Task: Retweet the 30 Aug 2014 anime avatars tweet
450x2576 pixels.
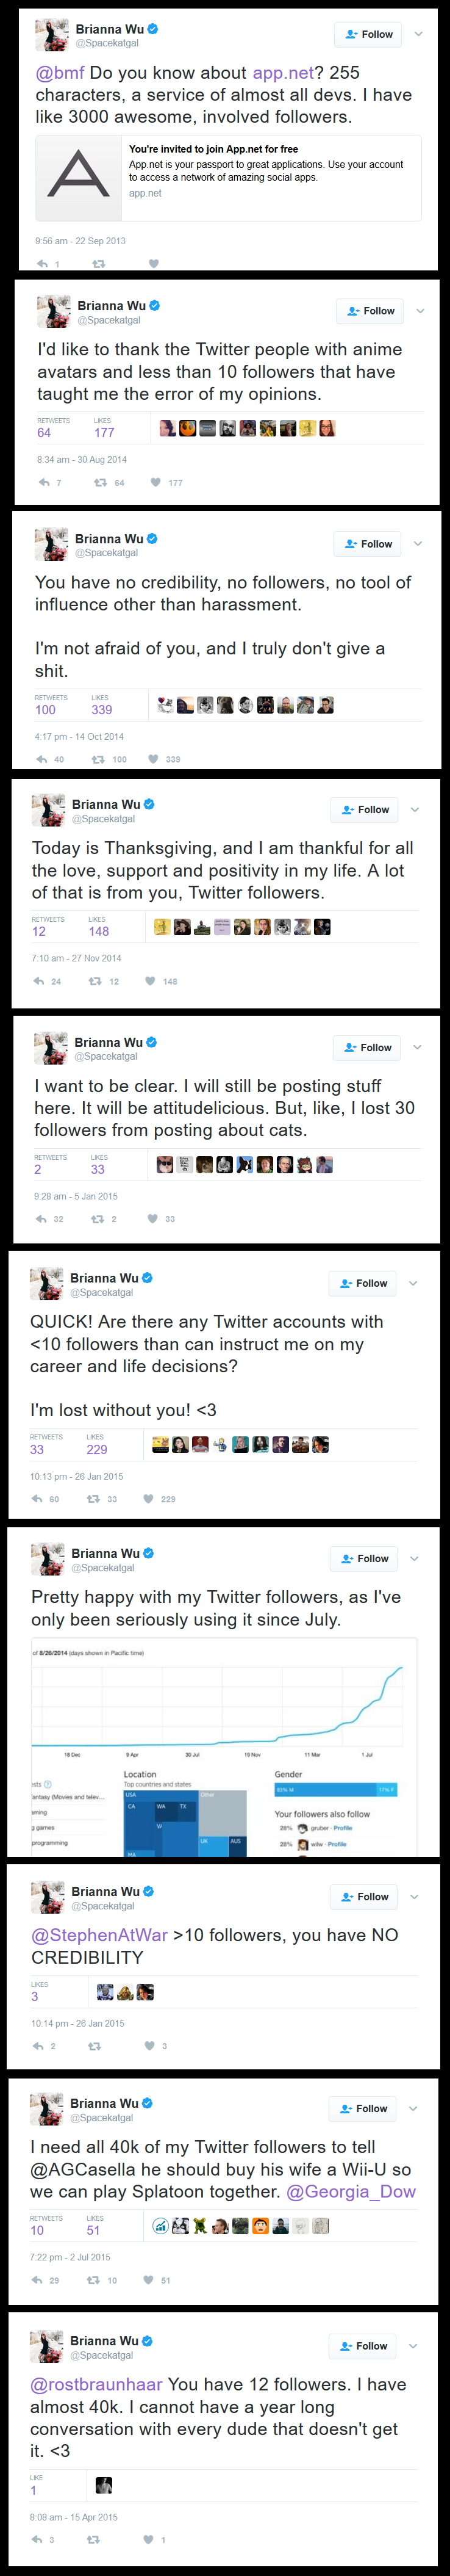Action: coord(100,483)
